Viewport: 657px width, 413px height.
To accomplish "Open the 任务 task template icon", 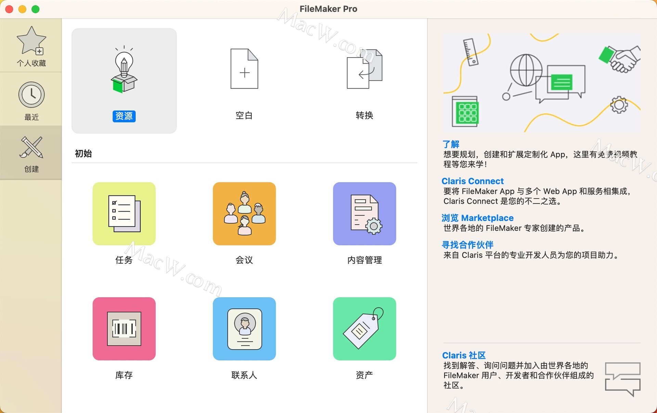I will click(124, 214).
